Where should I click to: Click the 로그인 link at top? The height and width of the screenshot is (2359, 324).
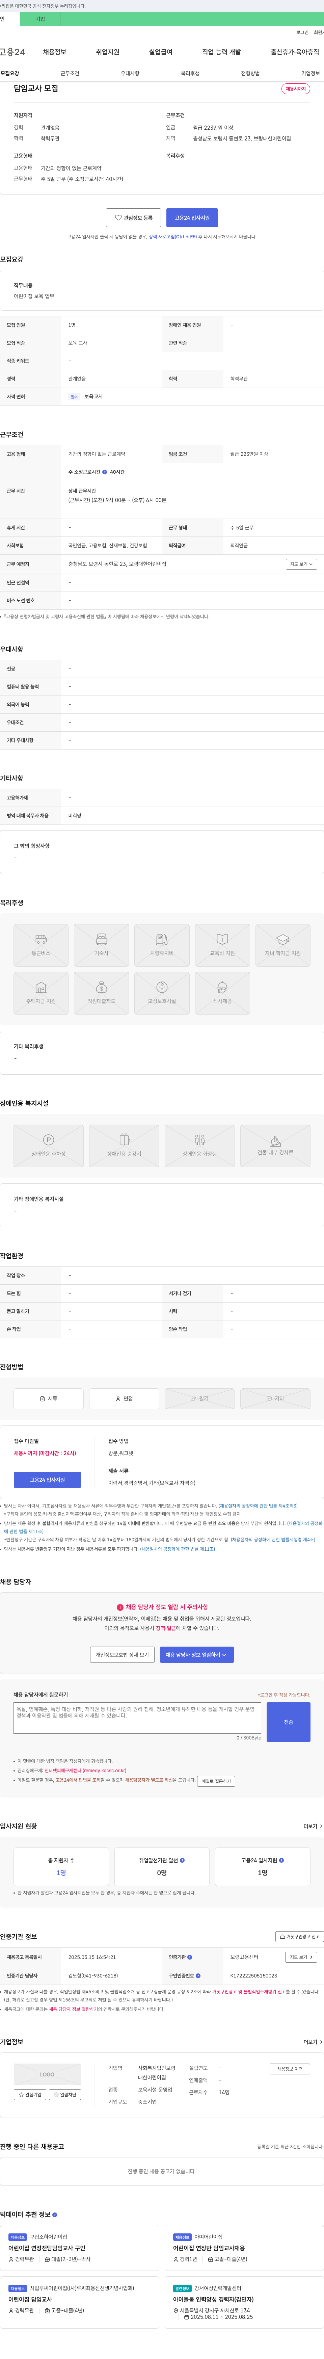point(302,32)
